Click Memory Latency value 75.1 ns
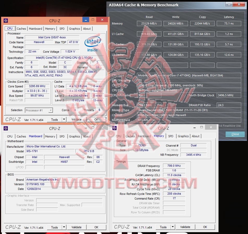This screenshot has width=248, height=234. click(229, 23)
